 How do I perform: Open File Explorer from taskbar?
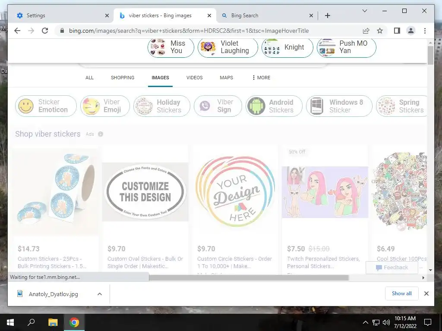pos(53,322)
